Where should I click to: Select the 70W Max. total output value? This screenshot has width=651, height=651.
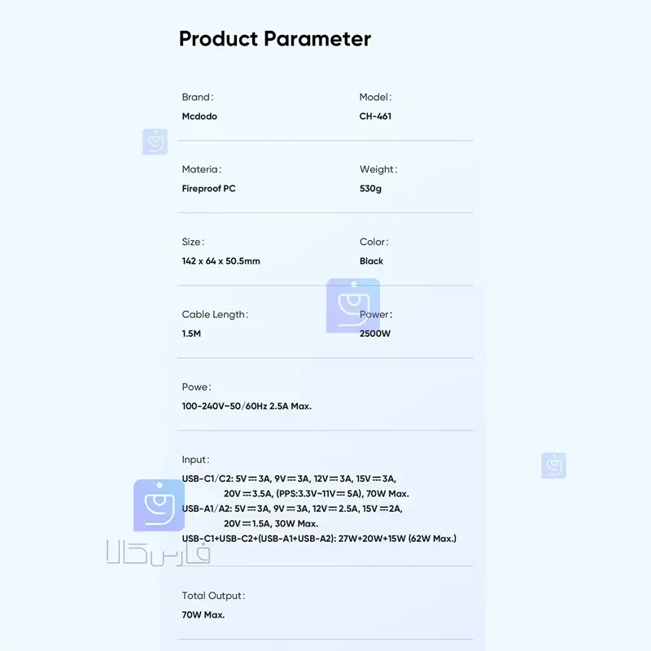pyautogui.click(x=203, y=615)
